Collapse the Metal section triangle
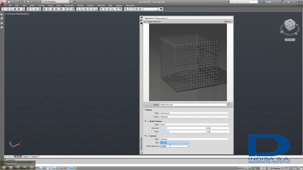 point(145,110)
